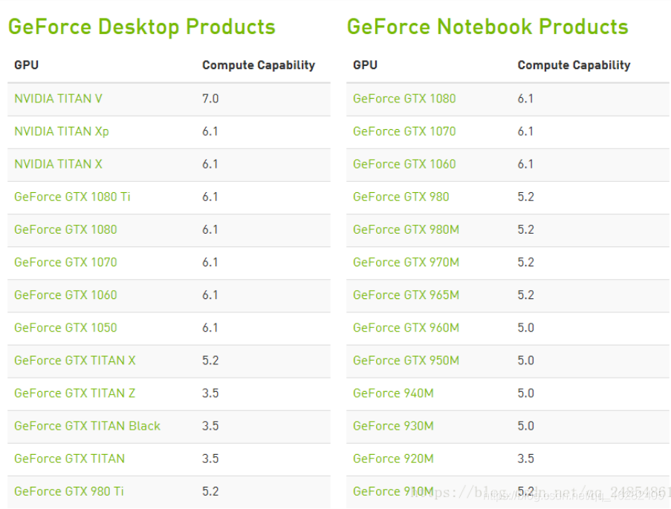Select the "6.1" value for NVIDIA TITAN Xp
The image size is (671, 509).
(210, 131)
